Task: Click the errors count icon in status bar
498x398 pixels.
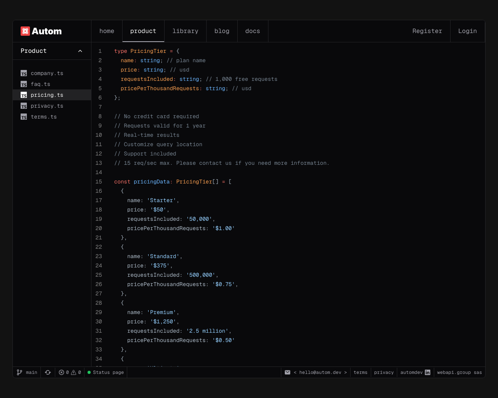Action: point(61,372)
